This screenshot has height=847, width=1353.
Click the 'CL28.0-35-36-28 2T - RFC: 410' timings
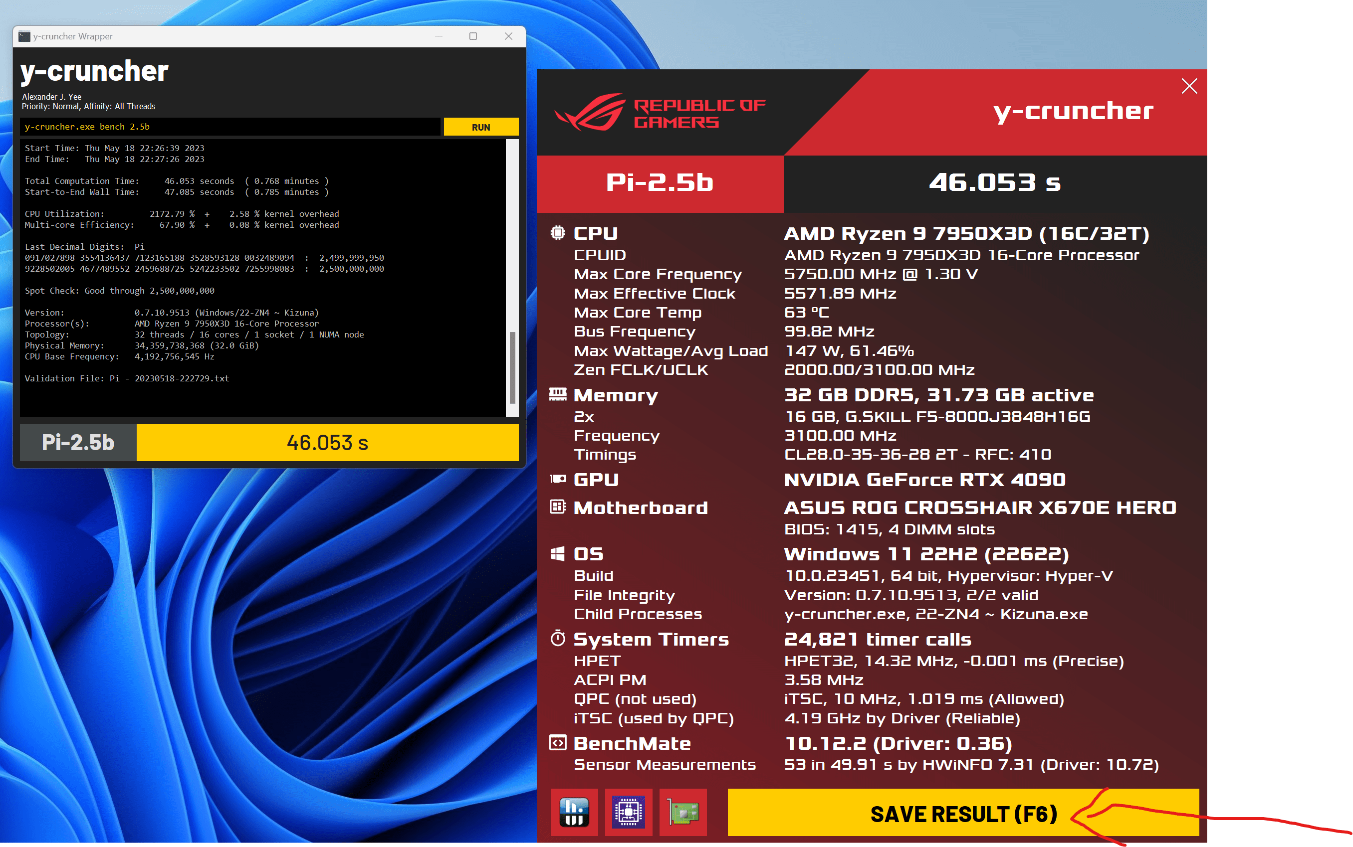point(917,455)
